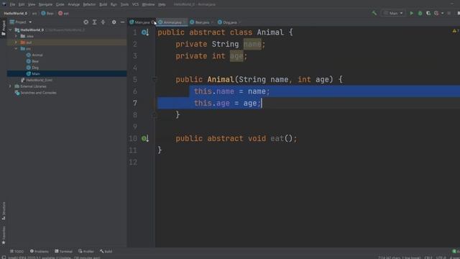Open the Refactor menu

pyautogui.click(x=89, y=4)
